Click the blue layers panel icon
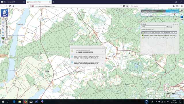 (182, 17)
